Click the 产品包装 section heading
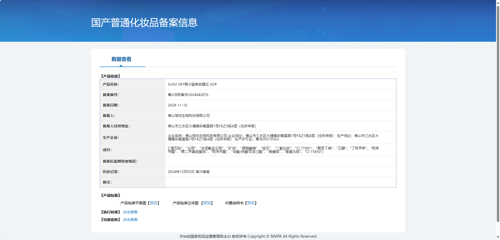 pos(110,195)
